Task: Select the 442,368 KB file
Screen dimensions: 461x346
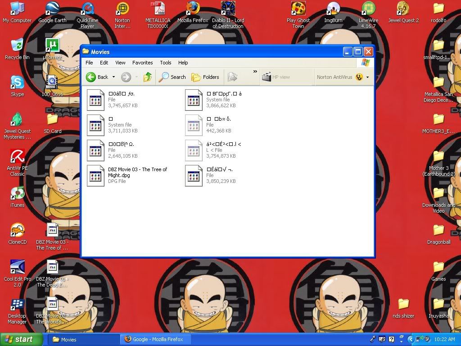Action: (194, 125)
